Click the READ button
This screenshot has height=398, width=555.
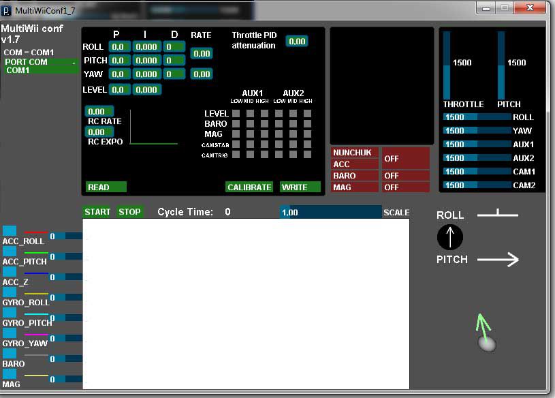click(106, 187)
